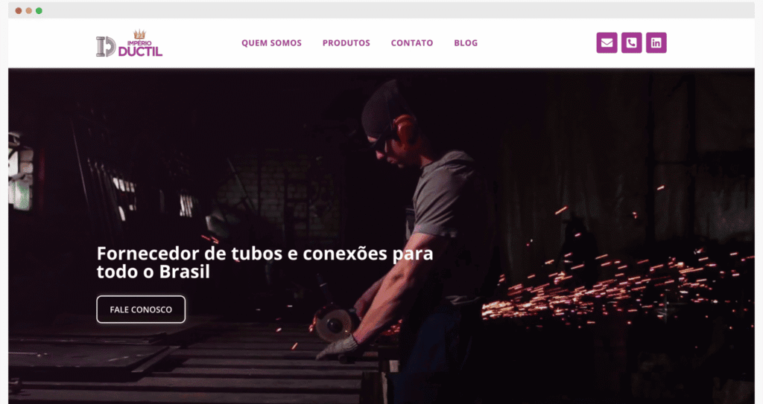Click the angle grinder in the hero image
This screenshot has height=404, width=763.
click(335, 324)
